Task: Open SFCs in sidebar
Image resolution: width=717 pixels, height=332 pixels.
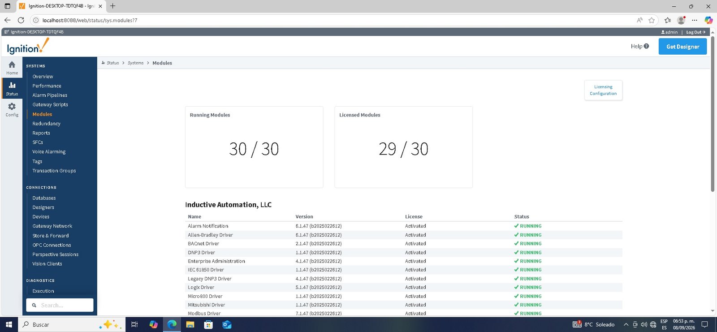Action: (38, 142)
